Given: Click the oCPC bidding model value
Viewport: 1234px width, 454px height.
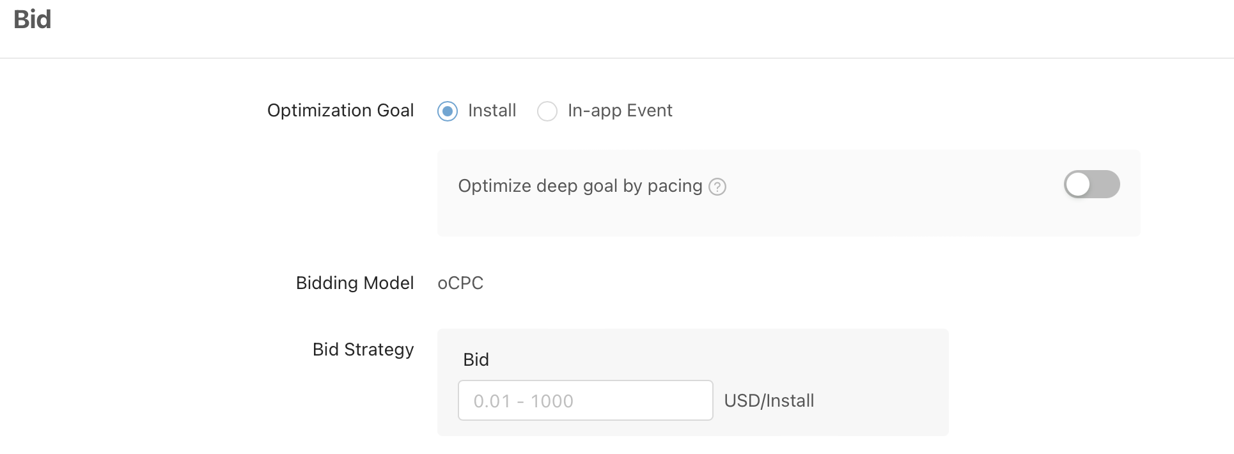Looking at the screenshot, I should 460,283.
